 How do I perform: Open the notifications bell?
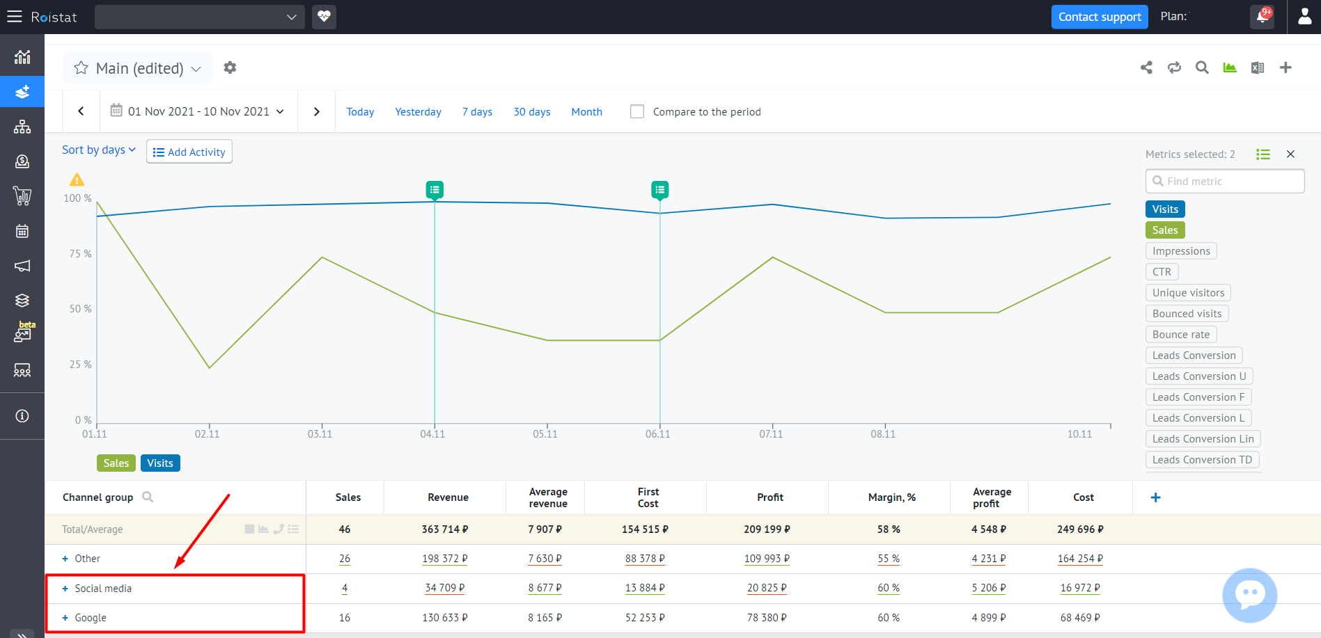[1263, 17]
